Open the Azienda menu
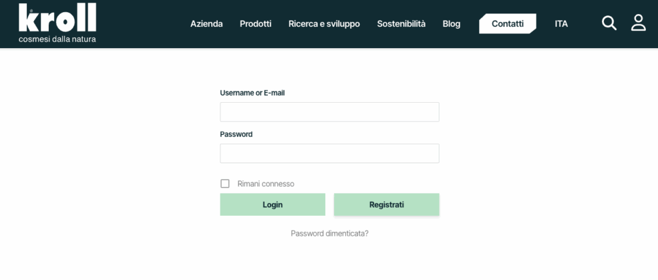The width and height of the screenshot is (658, 280). 206,24
